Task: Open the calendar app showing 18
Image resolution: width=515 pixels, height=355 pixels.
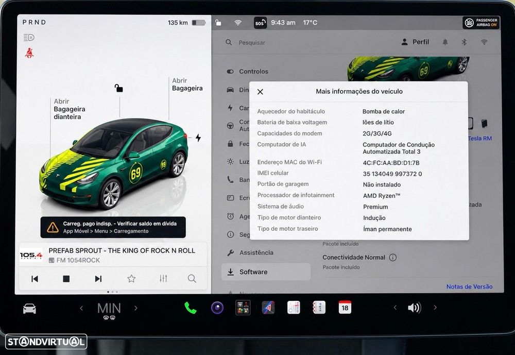Action: [345, 307]
